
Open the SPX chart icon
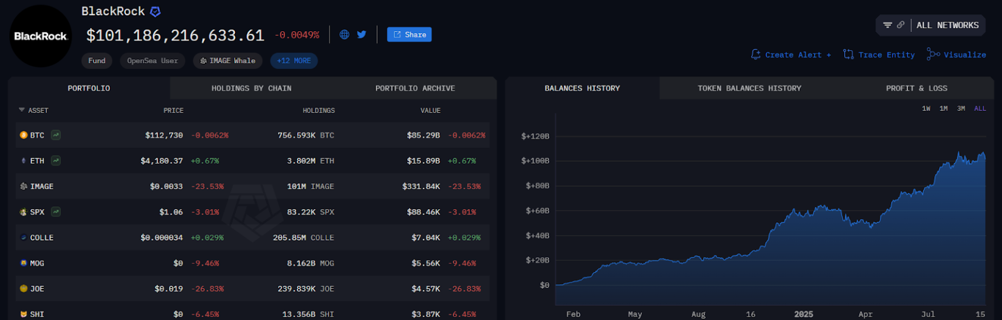click(x=56, y=212)
